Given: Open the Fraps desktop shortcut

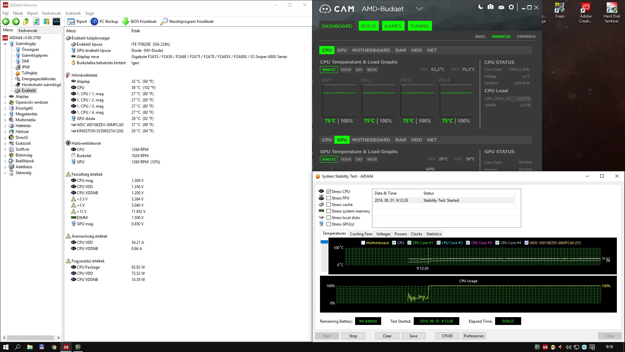Looking at the screenshot, I should tap(560, 10).
